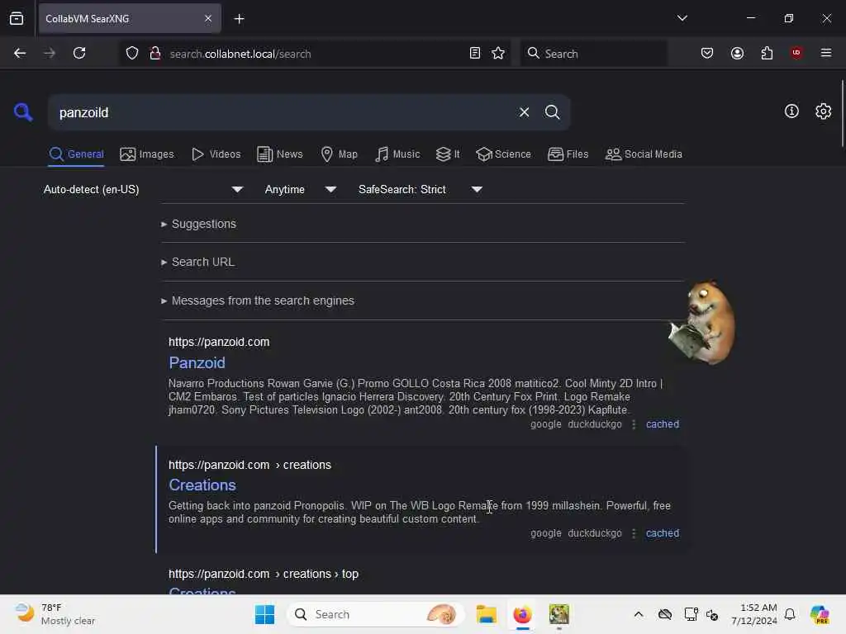Click the page vertical scrollbar
846x634 pixels.
[842, 113]
